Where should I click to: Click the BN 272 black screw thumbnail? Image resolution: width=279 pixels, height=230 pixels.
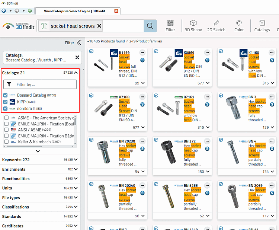(168, 152)
